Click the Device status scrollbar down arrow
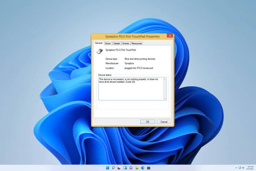Viewport: 256px width, 171px height. pyautogui.click(x=165, y=98)
